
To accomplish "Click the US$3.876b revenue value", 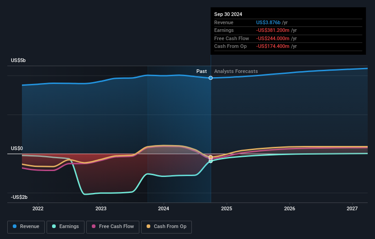I will pos(268,22).
